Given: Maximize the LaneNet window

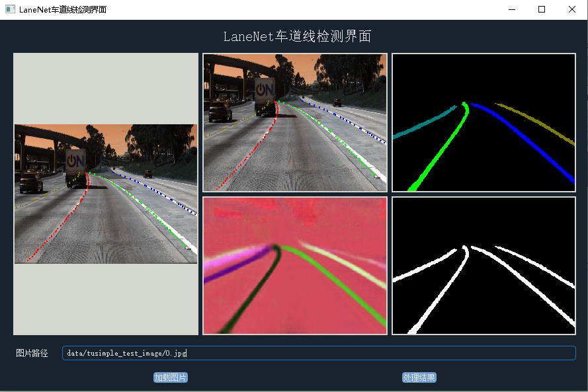Looking at the screenshot, I should [541, 9].
